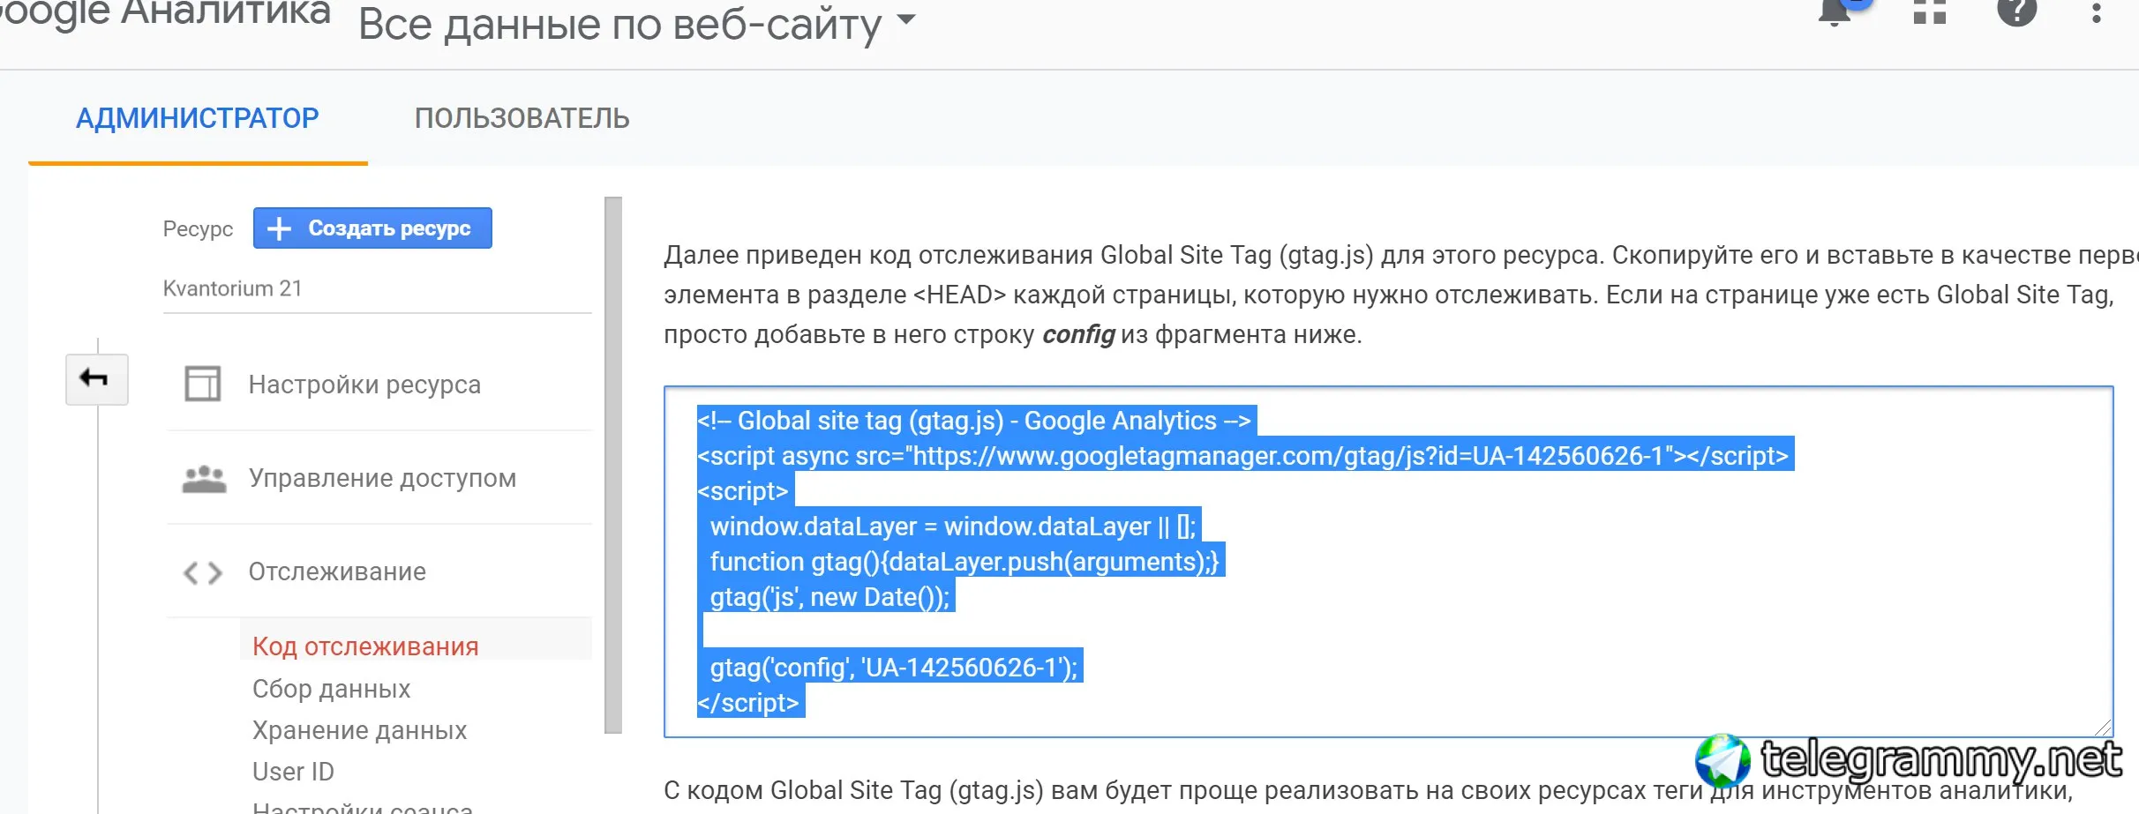Screen dimensions: 2139x814
Task: Select Хранение данных menu item
Action: pos(359,730)
